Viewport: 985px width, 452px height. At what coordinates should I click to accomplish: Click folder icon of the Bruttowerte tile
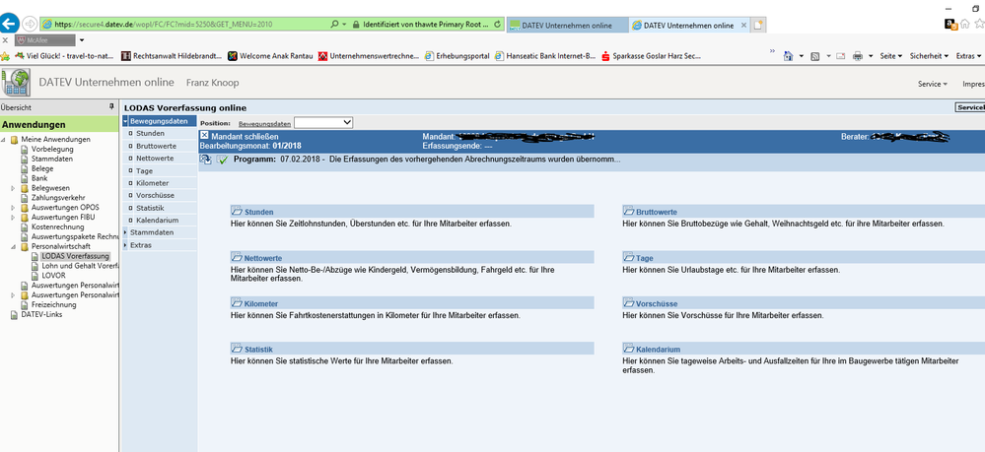pyautogui.click(x=629, y=212)
